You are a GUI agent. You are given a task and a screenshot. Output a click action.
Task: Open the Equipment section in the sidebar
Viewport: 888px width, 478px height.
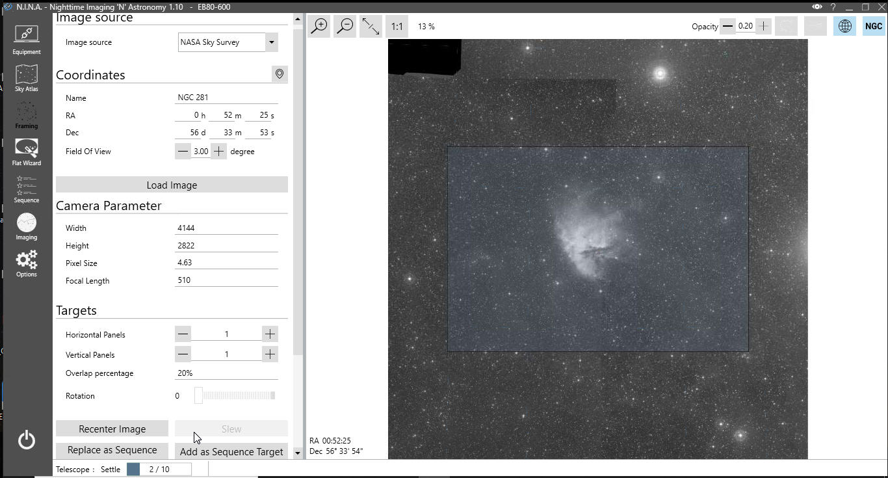click(x=26, y=40)
